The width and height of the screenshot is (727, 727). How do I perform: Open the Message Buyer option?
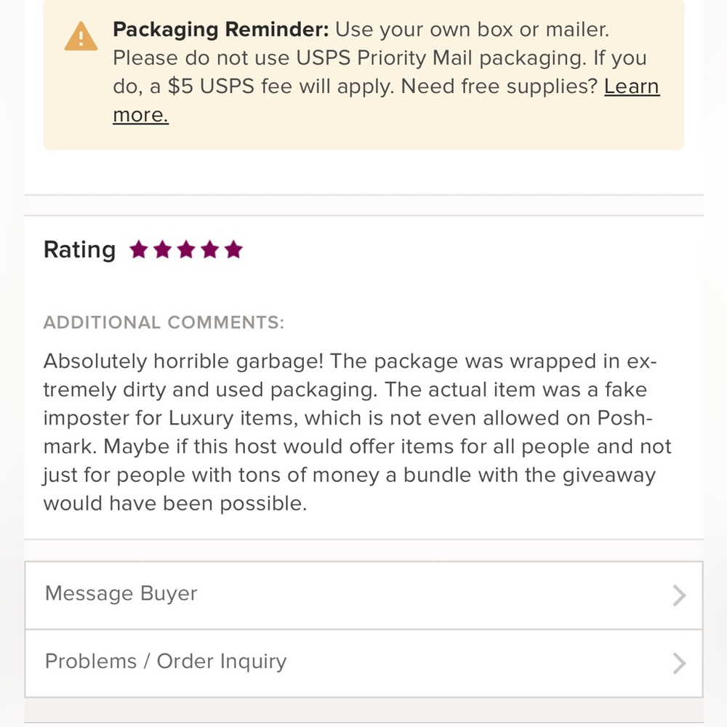pyautogui.click(x=121, y=594)
